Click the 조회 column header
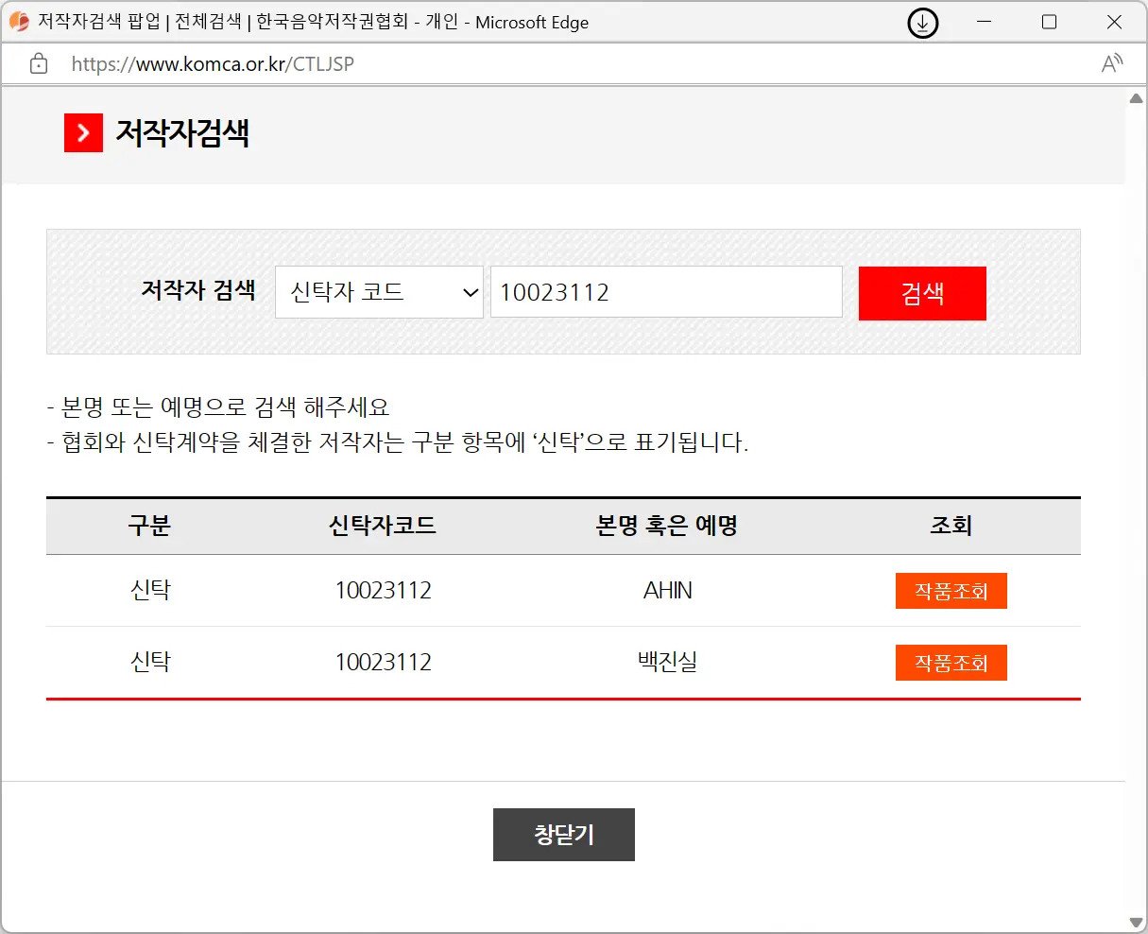The height and width of the screenshot is (934, 1148). click(951, 526)
